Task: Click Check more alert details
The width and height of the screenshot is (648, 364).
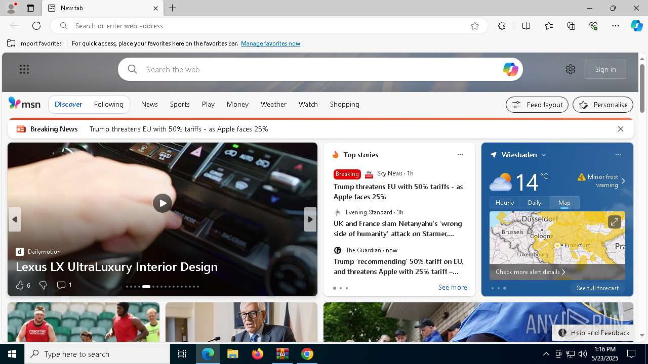Action: click(x=530, y=272)
